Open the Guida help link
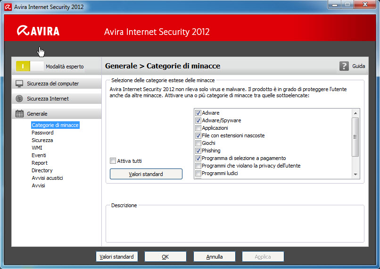Screen dimensions: 380x269 tap(358, 66)
